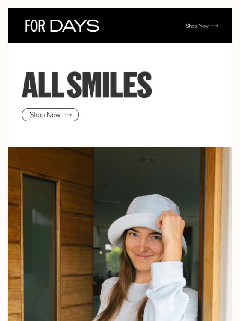240x321 pixels.
Task: Click the word ALL in headline
Action: point(43,85)
